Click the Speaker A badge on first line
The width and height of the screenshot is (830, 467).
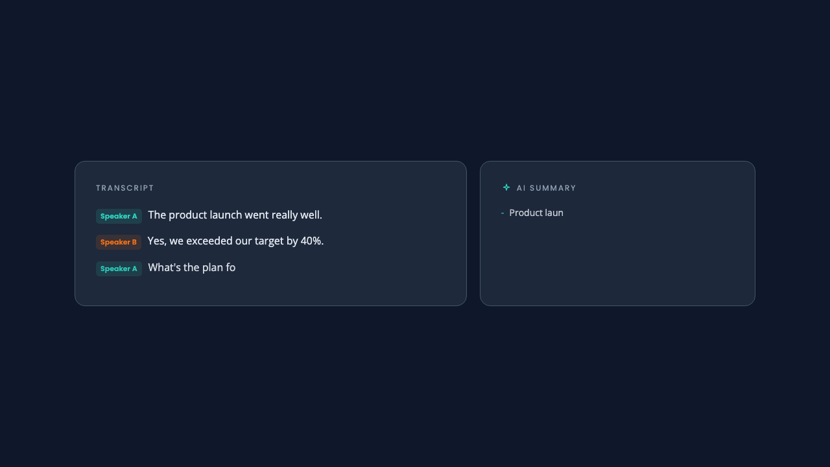(x=119, y=216)
